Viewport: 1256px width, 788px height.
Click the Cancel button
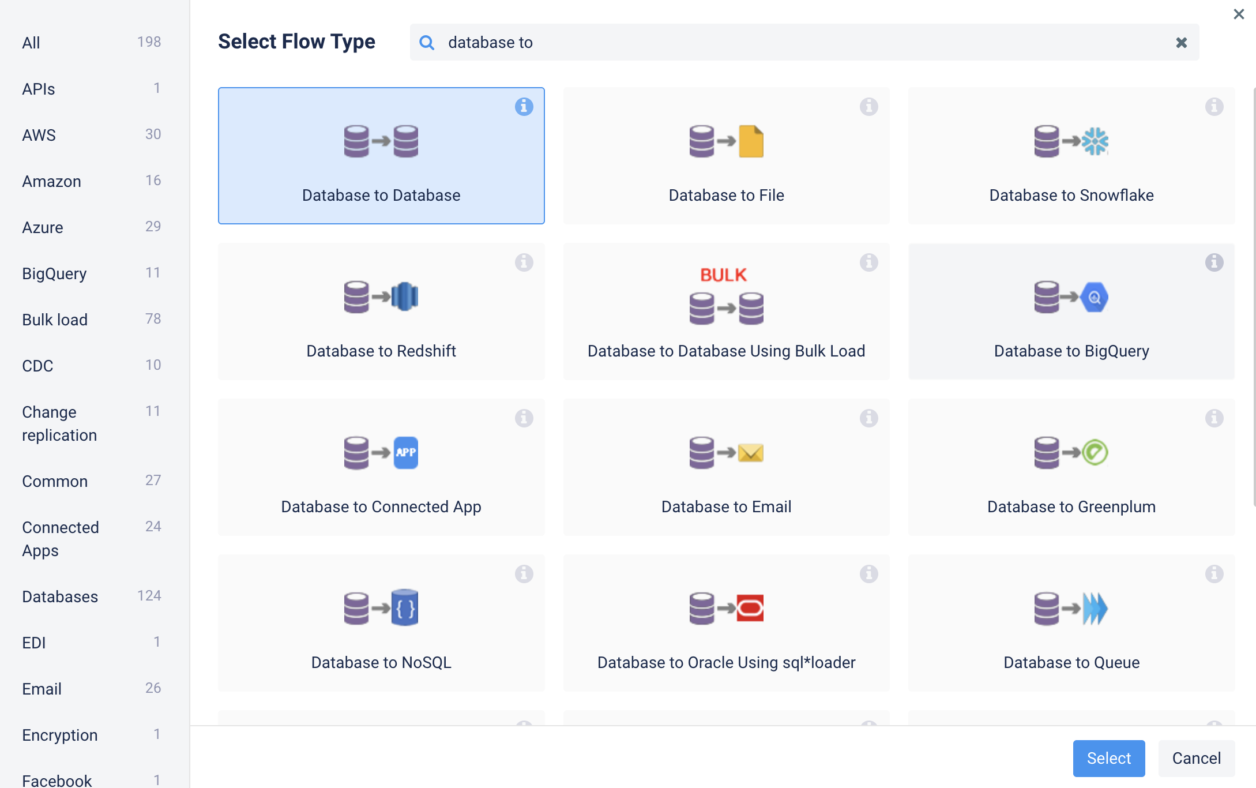click(x=1196, y=758)
